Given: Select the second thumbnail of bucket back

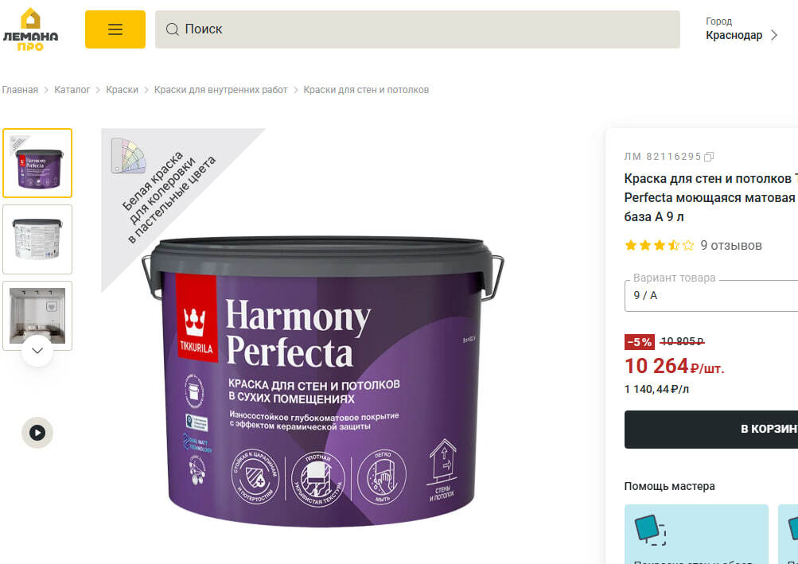Looking at the screenshot, I should point(37,239).
